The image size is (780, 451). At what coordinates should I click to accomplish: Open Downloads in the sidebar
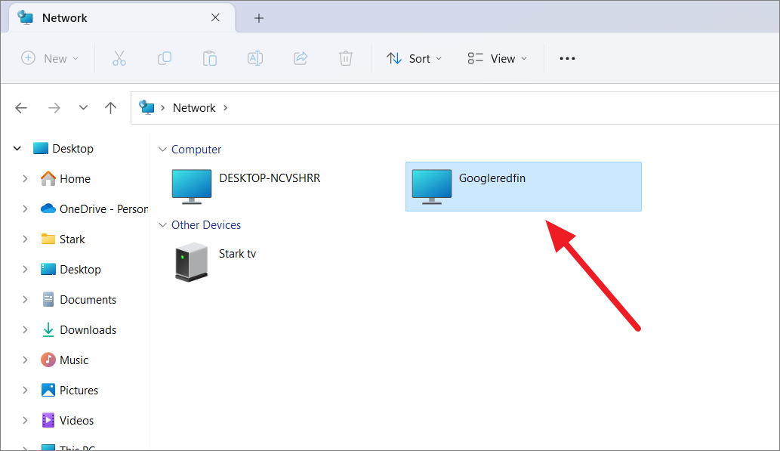[x=79, y=330]
